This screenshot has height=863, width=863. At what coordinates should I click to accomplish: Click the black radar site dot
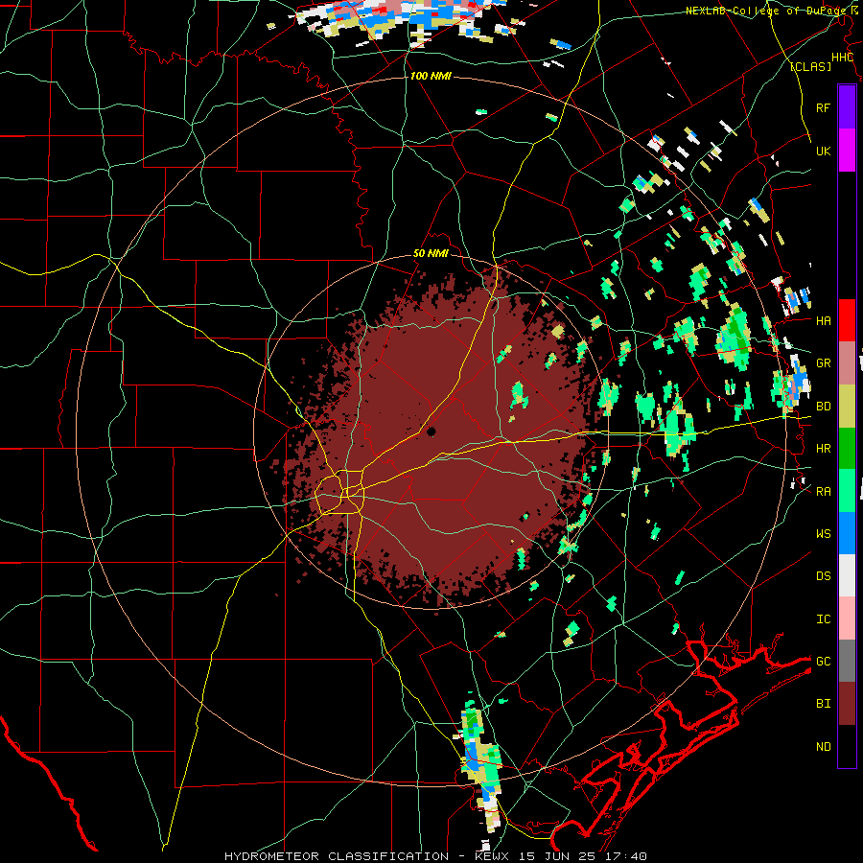point(431,431)
